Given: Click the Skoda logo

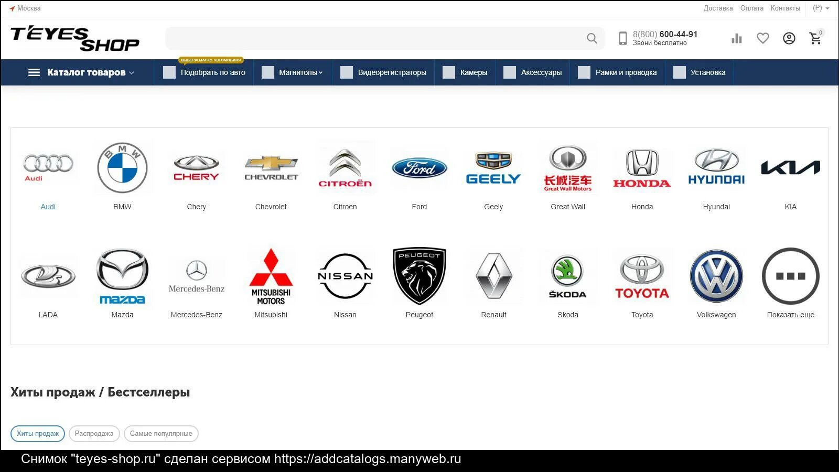Looking at the screenshot, I should (568, 276).
